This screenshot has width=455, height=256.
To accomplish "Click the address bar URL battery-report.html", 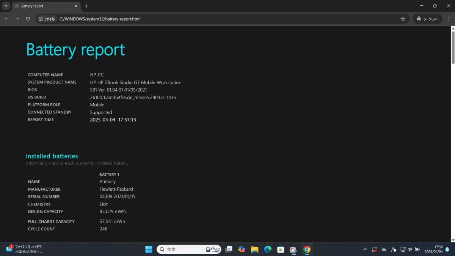I will coord(100,19).
